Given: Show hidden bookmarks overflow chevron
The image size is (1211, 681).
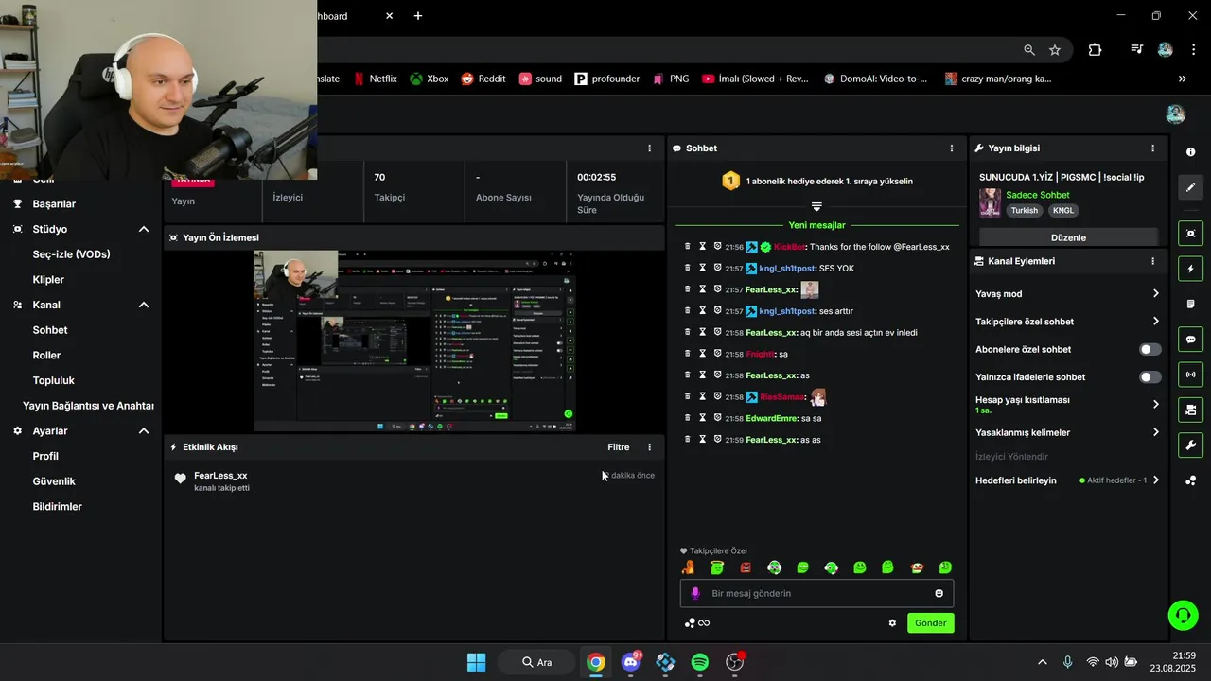Looking at the screenshot, I should click(1182, 79).
